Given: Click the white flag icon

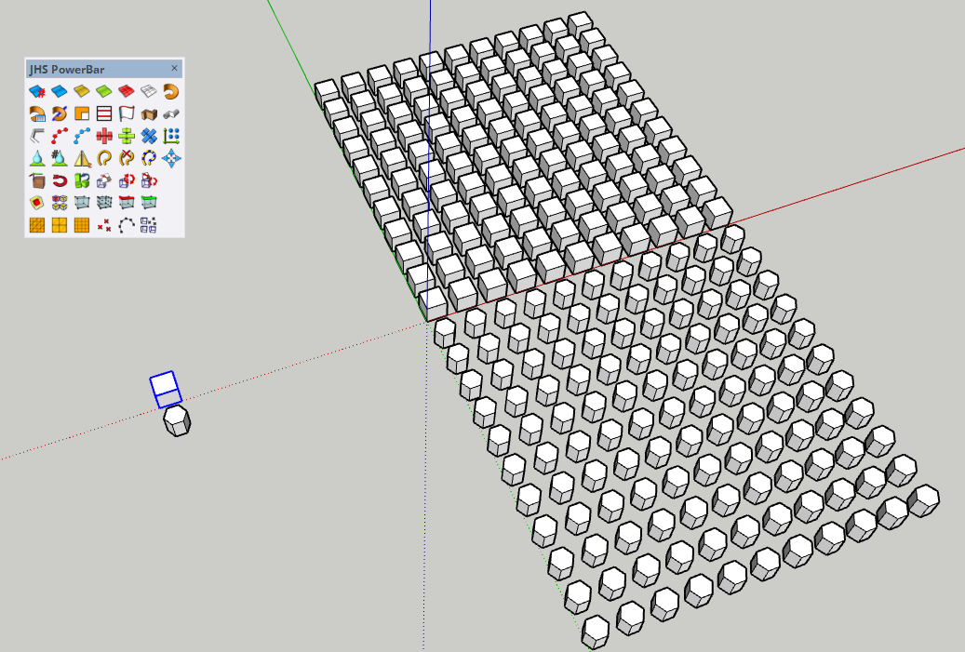Looking at the screenshot, I should coord(127,113).
